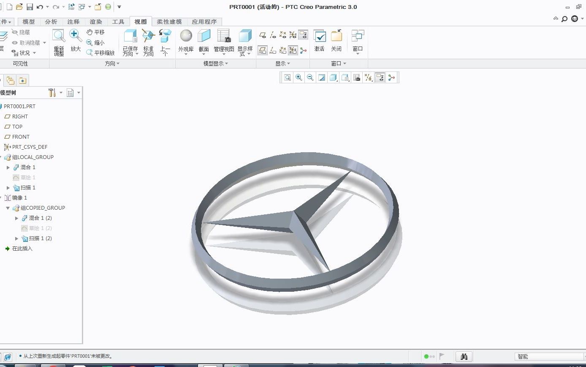Click the binoculars find icon in status bar
Image resolution: width=586 pixels, height=367 pixels.
(464, 357)
